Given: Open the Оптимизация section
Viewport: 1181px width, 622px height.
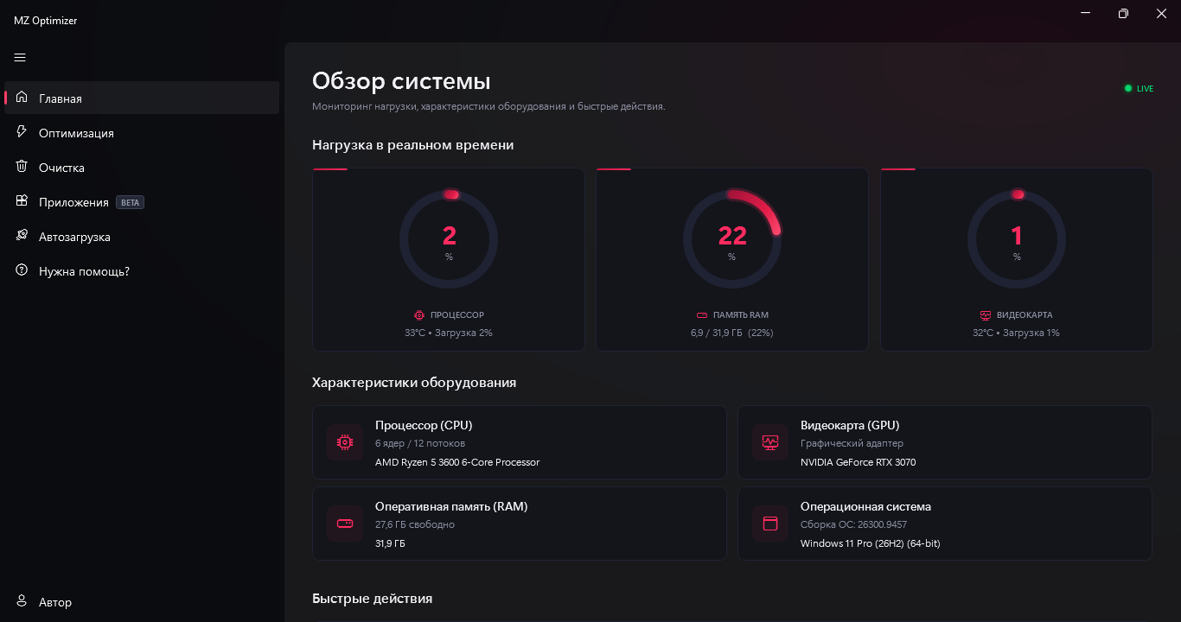Looking at the screenshot, I should (x=142, y=132).
